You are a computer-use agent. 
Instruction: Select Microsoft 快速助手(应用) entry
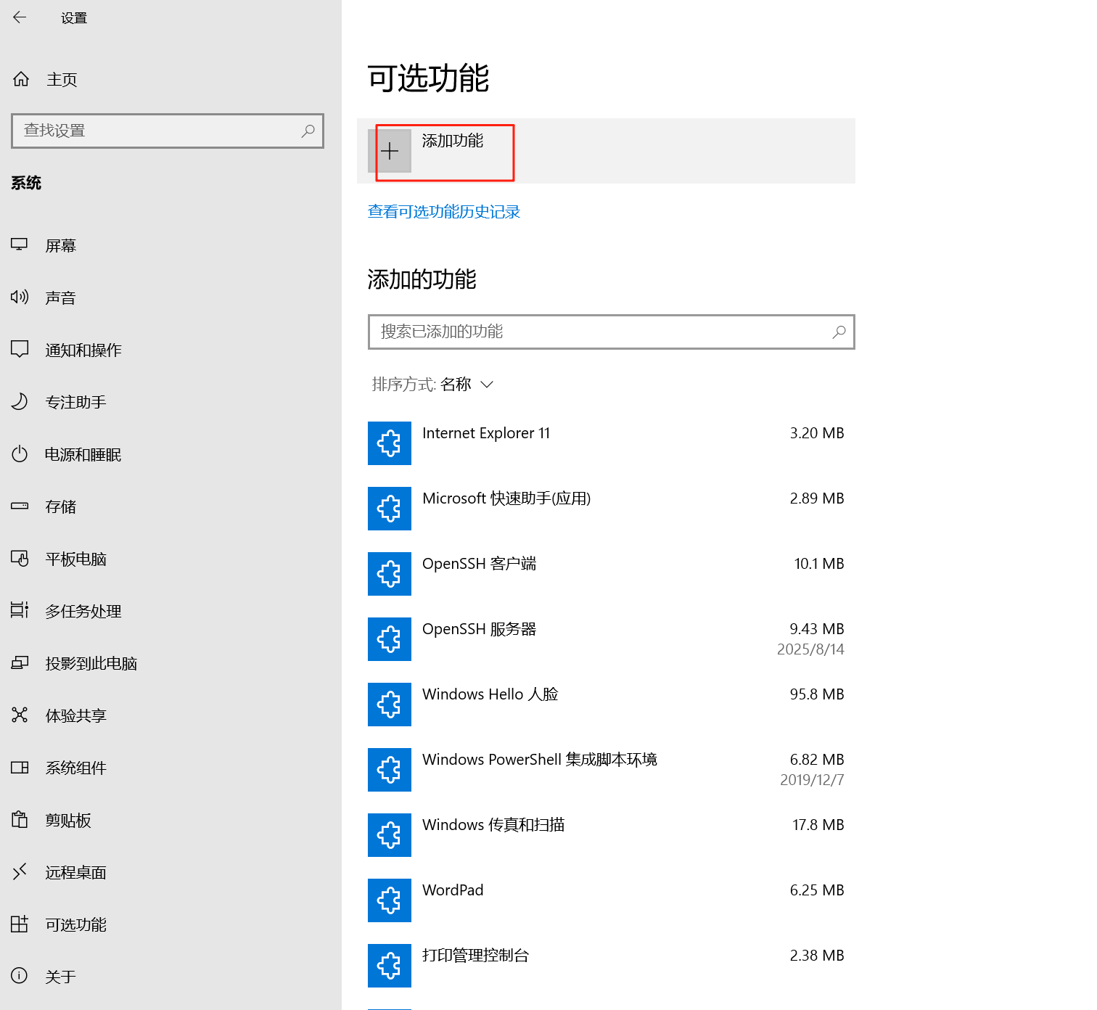tap(506, 498)
